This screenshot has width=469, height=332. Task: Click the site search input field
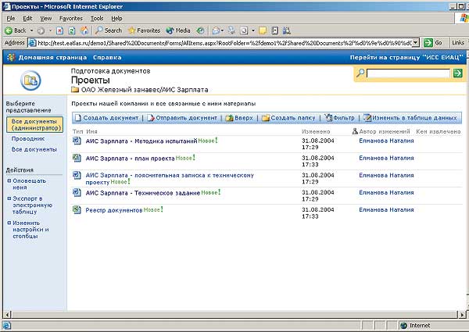click(x=408, y=73)
